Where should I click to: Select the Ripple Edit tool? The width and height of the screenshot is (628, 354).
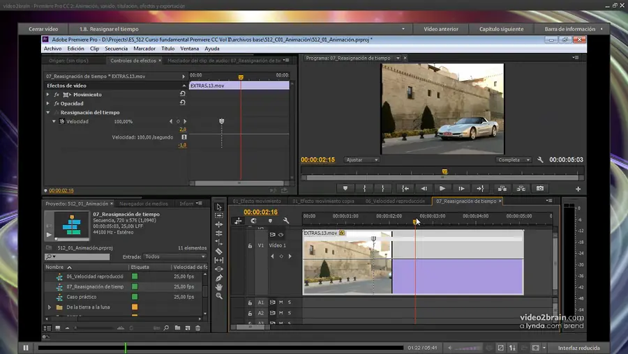[x=218, y=224]
